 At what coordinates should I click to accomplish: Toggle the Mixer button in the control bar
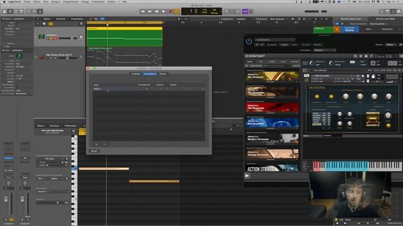coord(35,11)
